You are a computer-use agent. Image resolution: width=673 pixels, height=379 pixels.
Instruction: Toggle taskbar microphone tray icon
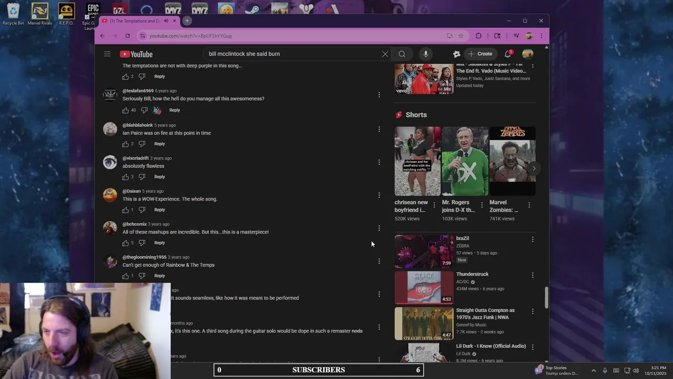pyautogui.click(x=605, y=371)
